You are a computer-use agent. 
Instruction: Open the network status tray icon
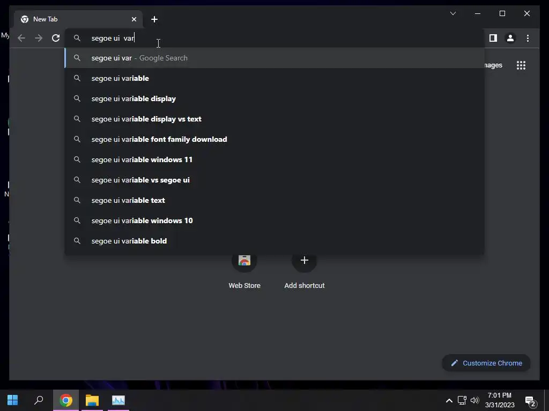click(462, 400)
